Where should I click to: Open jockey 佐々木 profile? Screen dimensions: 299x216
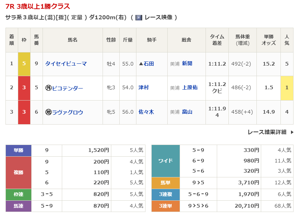pyautogui.click(x=146, y=112)
